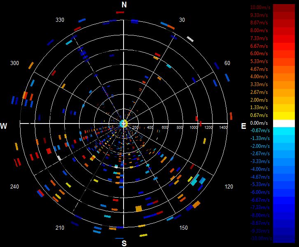This screenshot has width=299, height=247.
Task: Click the -4.67m/s legend label
Action: [x=260, y=177]
